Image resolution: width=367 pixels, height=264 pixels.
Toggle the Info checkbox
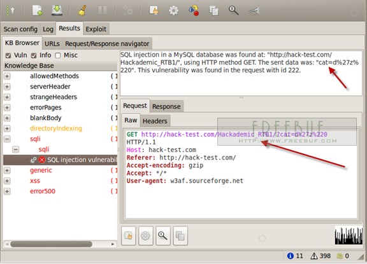click(x=34, y=55)
